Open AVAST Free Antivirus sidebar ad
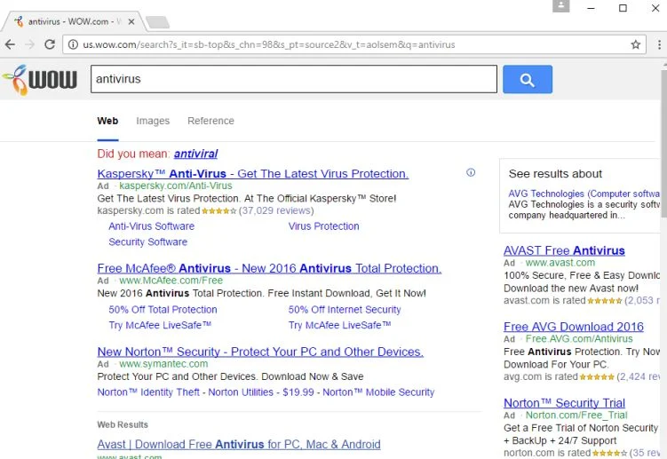 (x=564, y=250)
